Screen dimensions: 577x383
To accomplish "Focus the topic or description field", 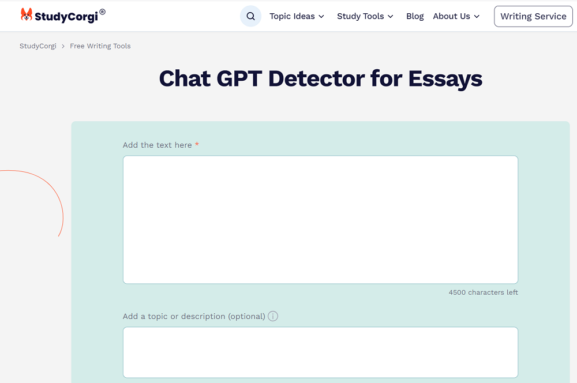I will point(320,352).
